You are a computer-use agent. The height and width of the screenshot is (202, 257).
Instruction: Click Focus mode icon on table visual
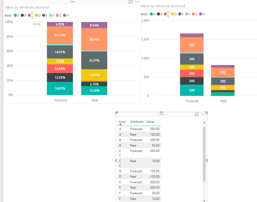pyautogui.click(x=197, y=114)
